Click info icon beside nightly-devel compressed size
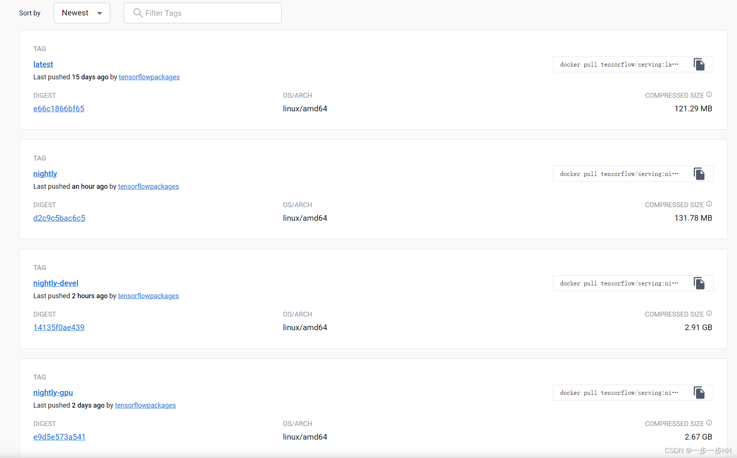The image size is (737, 458). (x=709, y=314)
